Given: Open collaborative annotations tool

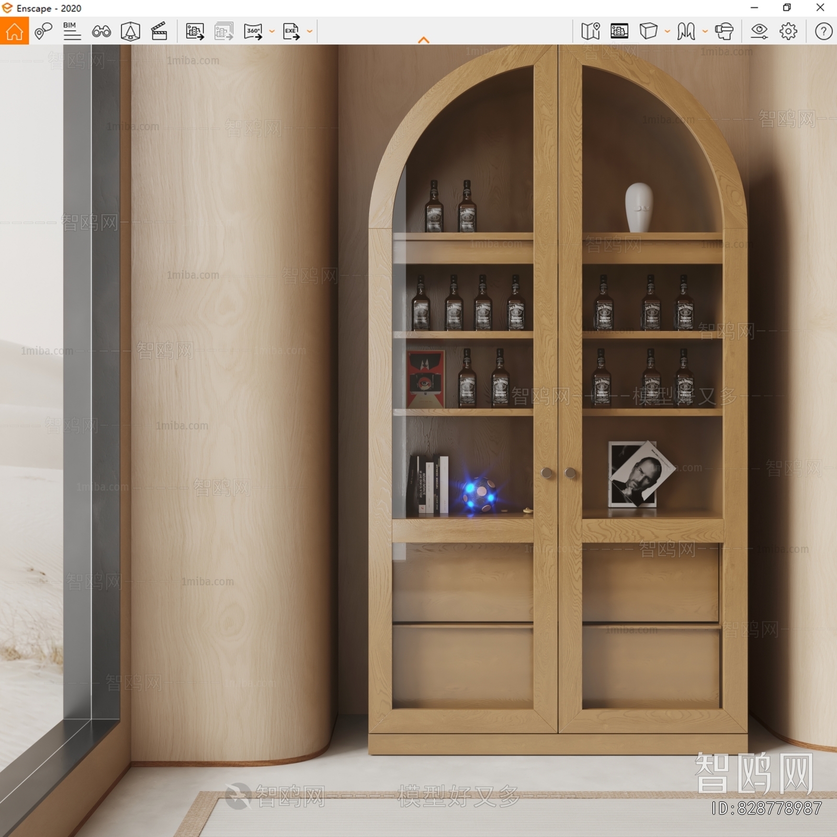Looking at the screenshot, I should [x=43, y=31].
